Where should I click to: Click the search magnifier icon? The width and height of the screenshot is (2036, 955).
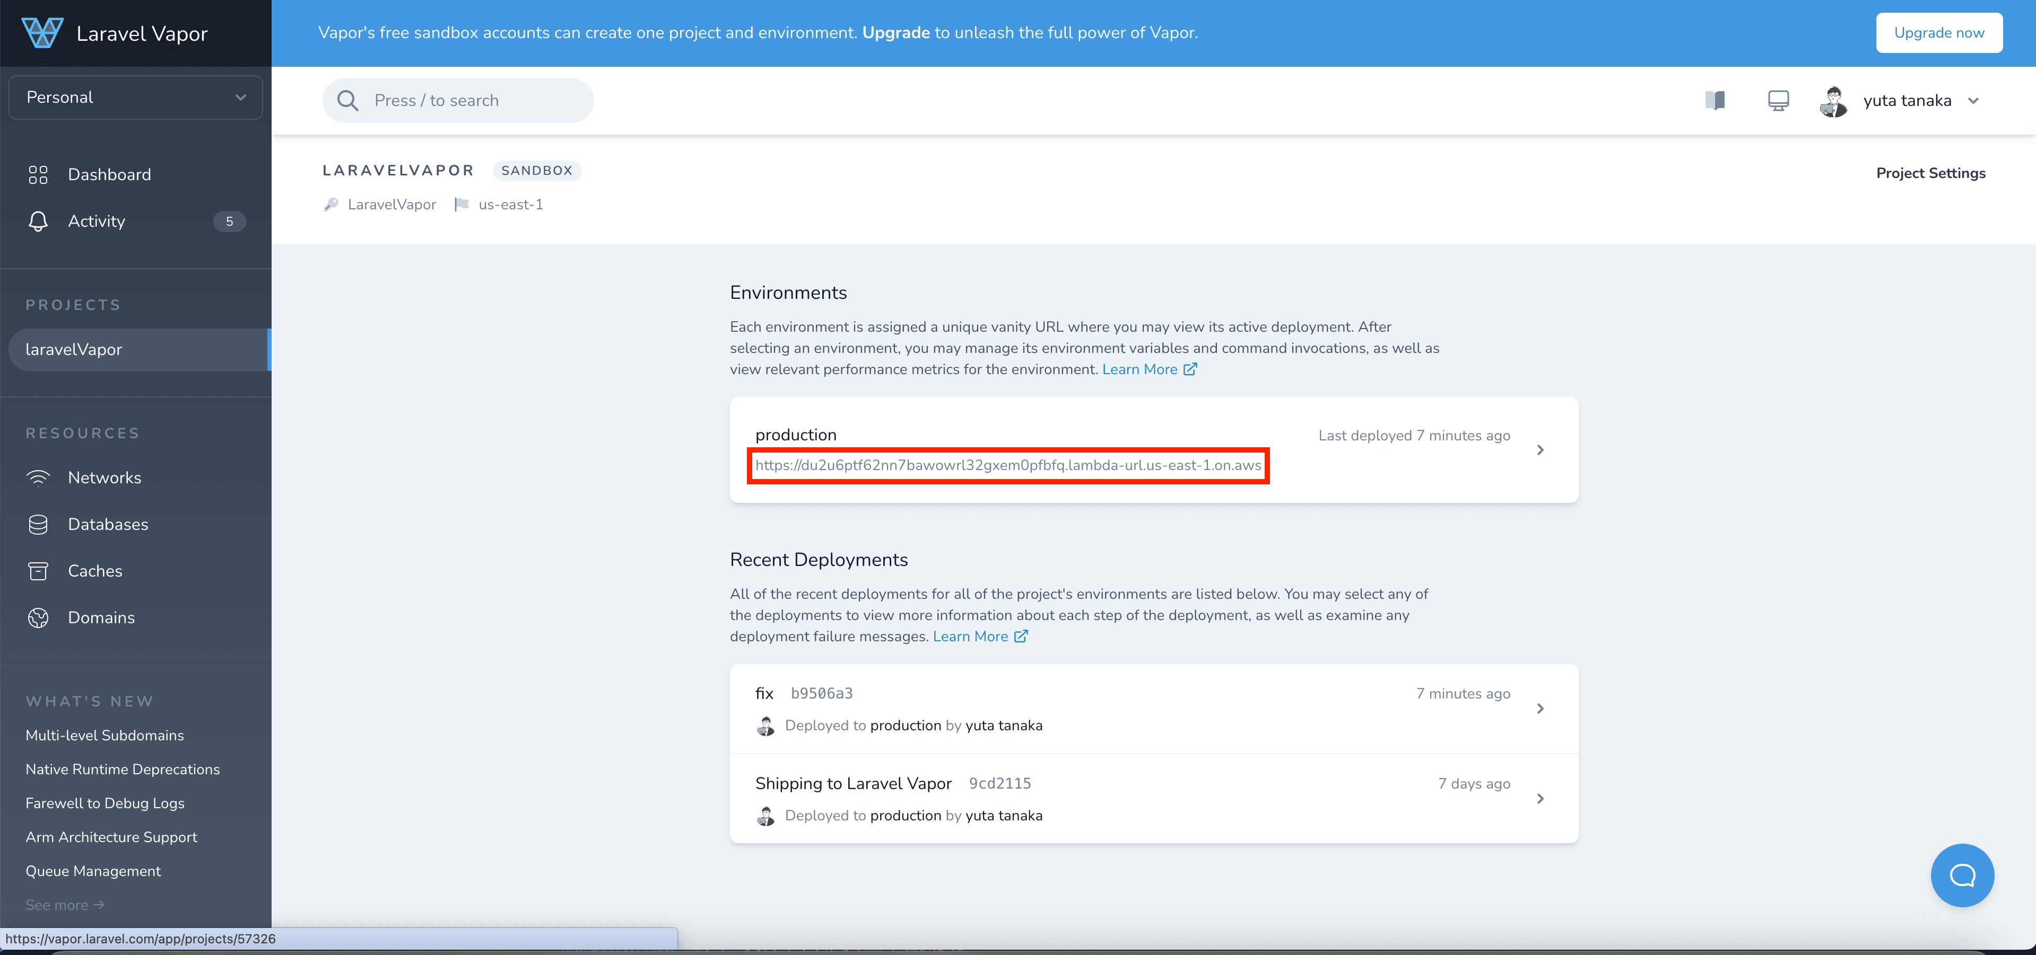(348, 100)
